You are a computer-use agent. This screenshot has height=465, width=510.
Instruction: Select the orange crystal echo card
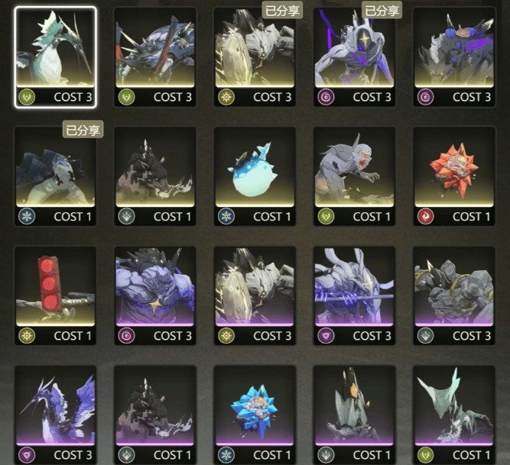pyautogui.click(x=454, y=176)
